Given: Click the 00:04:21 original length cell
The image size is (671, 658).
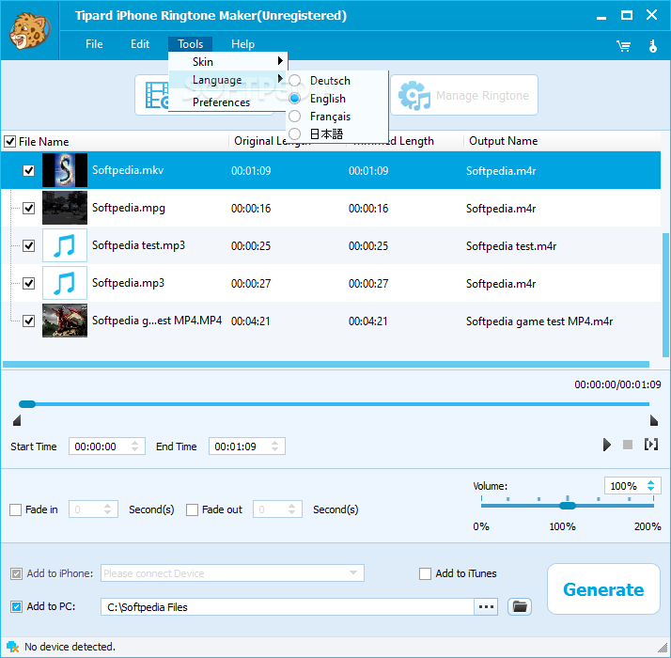Looking at the screenshot, I should (x=251, y=321).
